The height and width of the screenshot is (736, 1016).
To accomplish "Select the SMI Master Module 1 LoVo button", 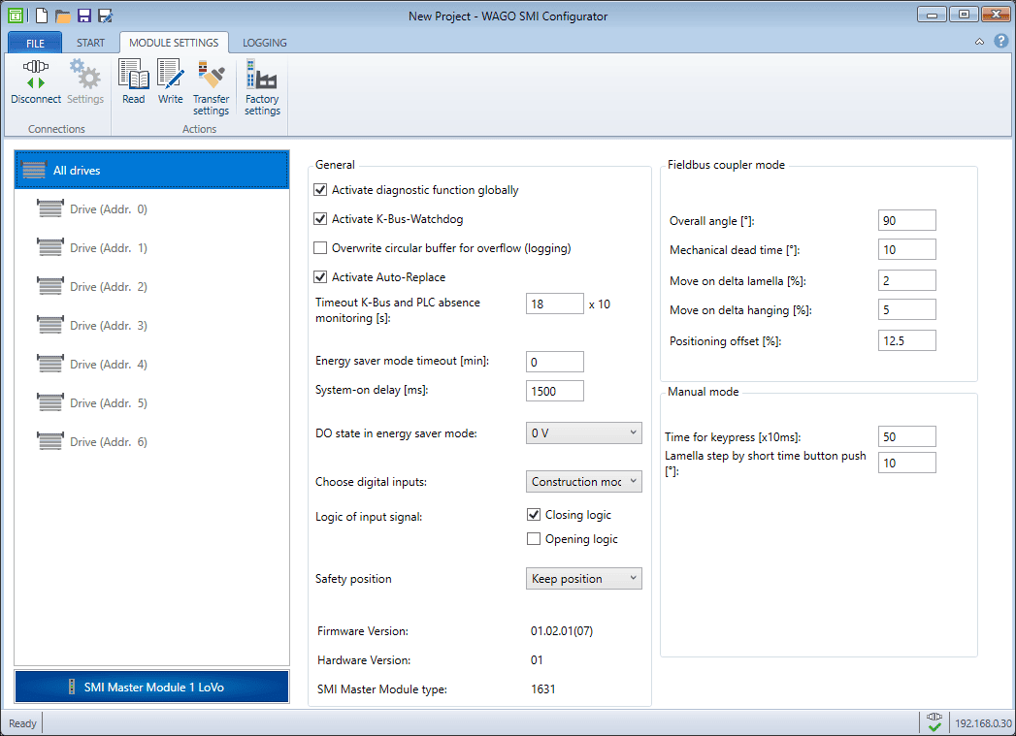I will [x=152, y=687].
